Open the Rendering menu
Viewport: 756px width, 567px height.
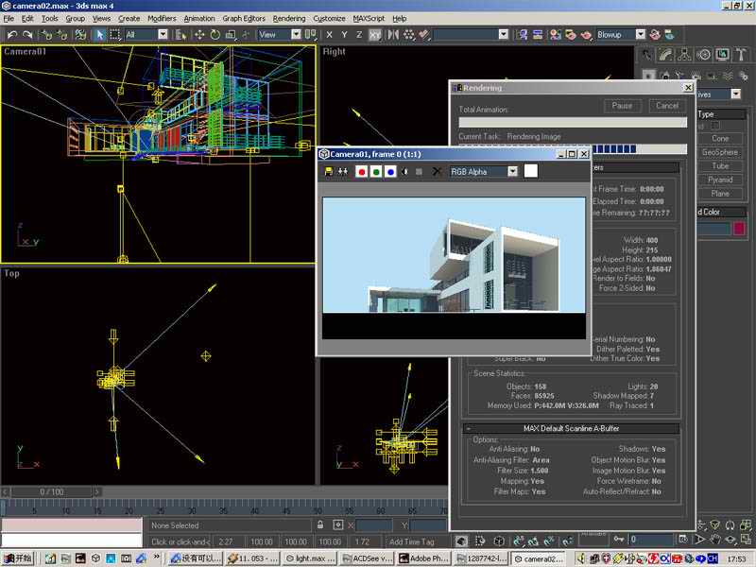point(288,18)
